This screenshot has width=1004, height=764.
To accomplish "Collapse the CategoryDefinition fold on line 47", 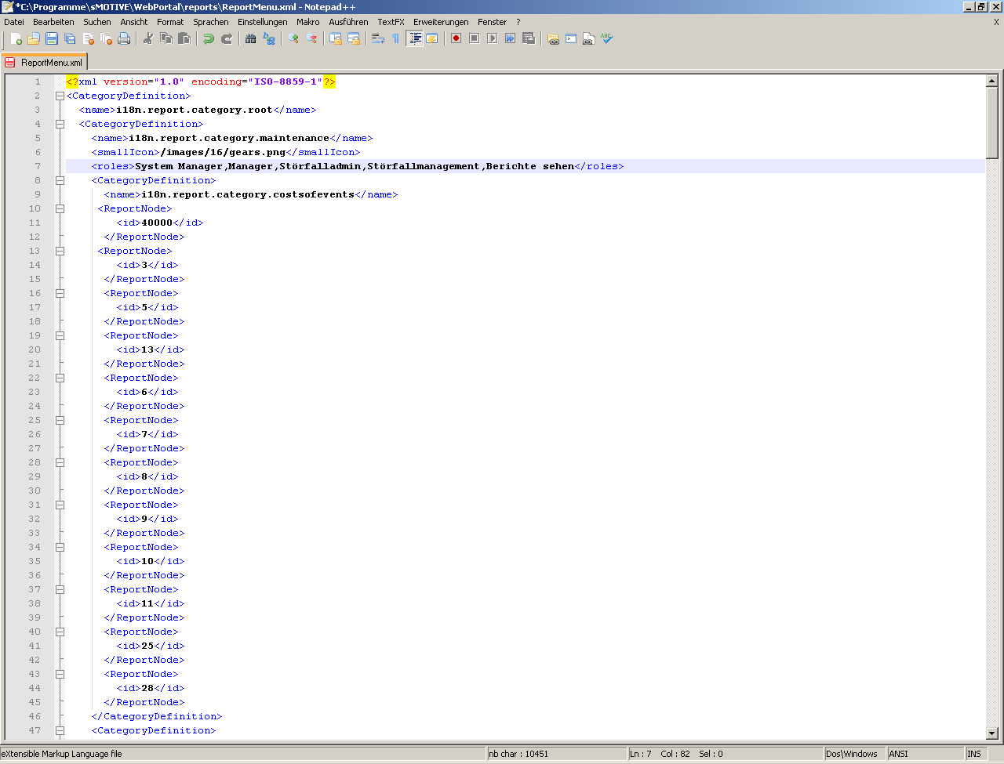I will (60, 730).
